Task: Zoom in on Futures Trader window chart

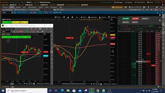Action: pos(29,84)
